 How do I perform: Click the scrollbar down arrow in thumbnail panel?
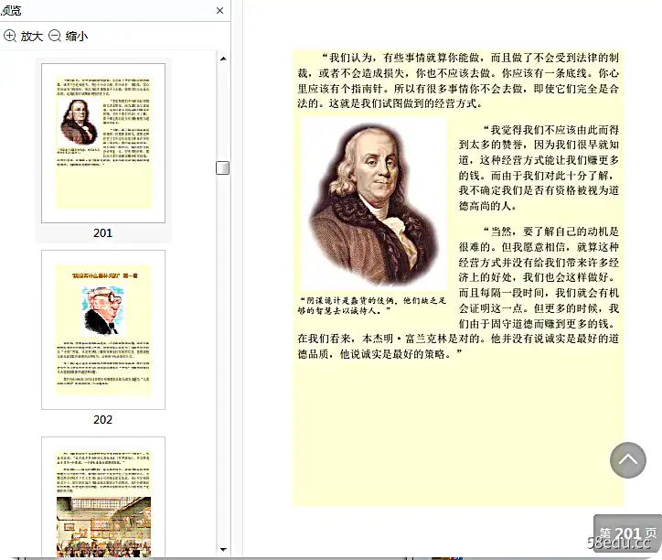click(x=223, y=550)
